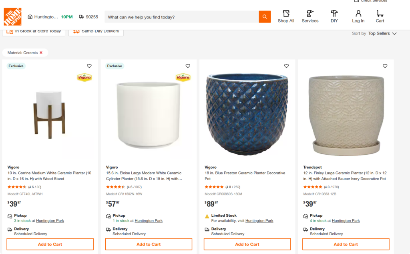This screenshot has height=254, width=410.
Task: Click the Log In person icon
Action: pyautogui.click(x=358, y=14)
